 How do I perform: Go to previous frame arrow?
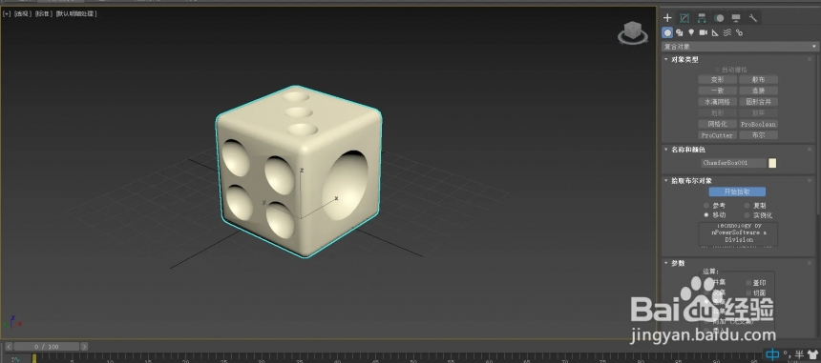[x=9, y=346]
